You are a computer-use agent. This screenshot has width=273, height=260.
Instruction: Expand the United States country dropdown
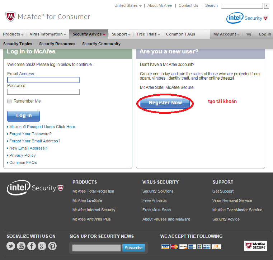128,6
